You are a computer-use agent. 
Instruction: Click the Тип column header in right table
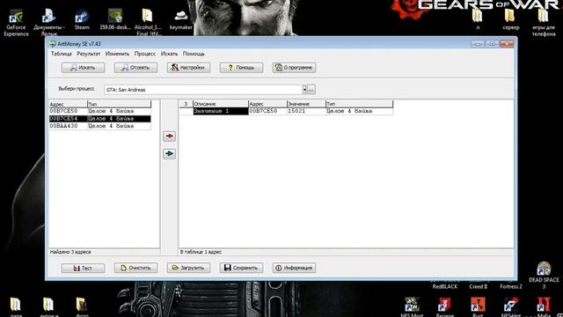[x=360, y=104]
